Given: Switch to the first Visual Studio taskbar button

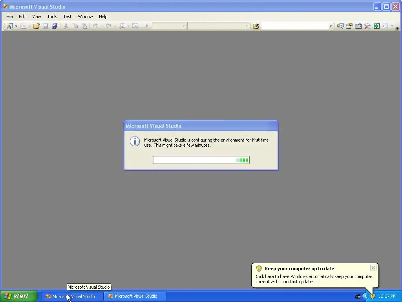Looking at the screenshot, I should (x=72, y=296).
